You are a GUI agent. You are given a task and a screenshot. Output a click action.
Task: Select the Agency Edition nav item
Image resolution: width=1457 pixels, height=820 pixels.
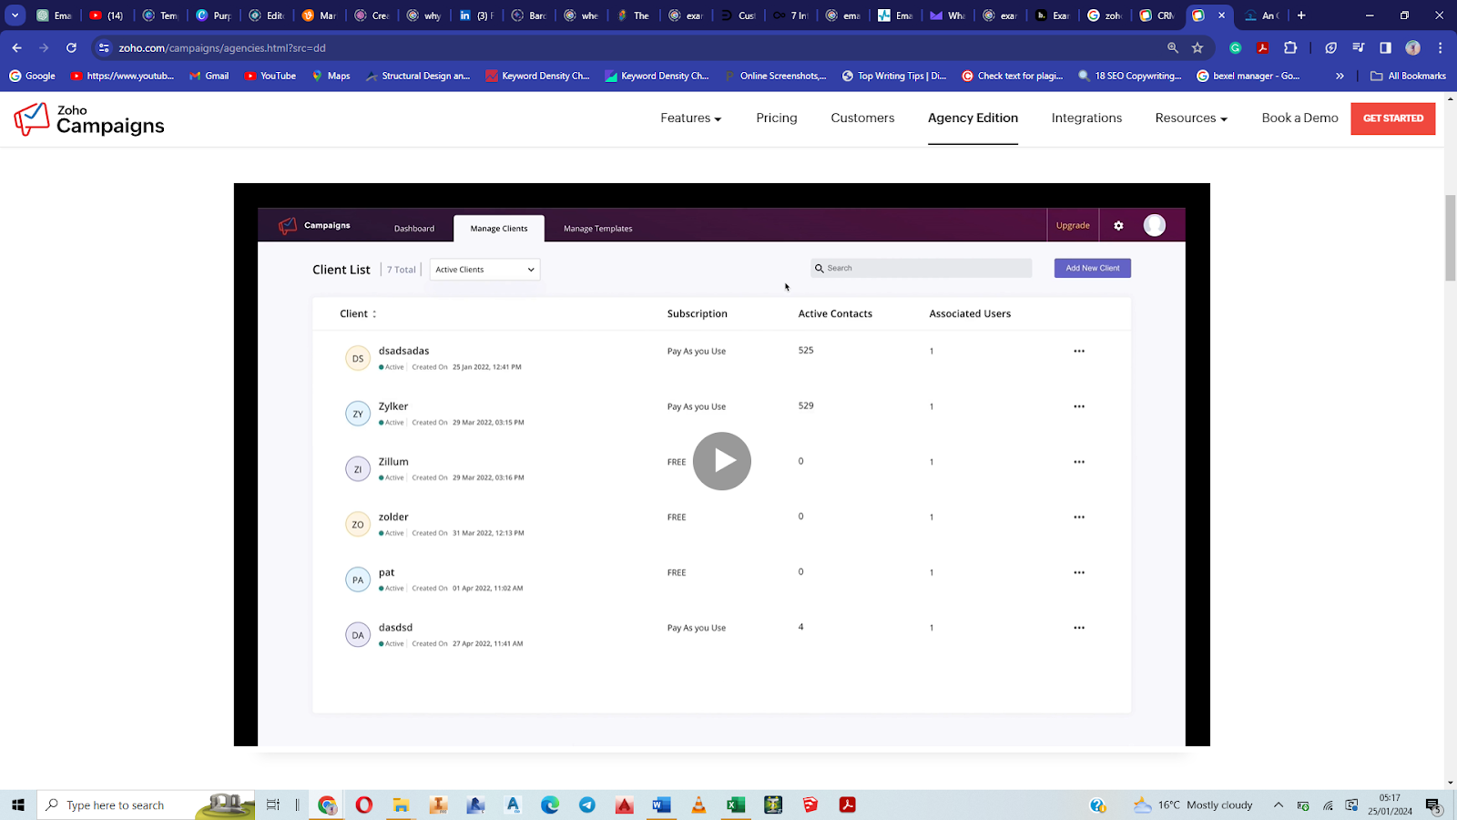coord(973,118)
